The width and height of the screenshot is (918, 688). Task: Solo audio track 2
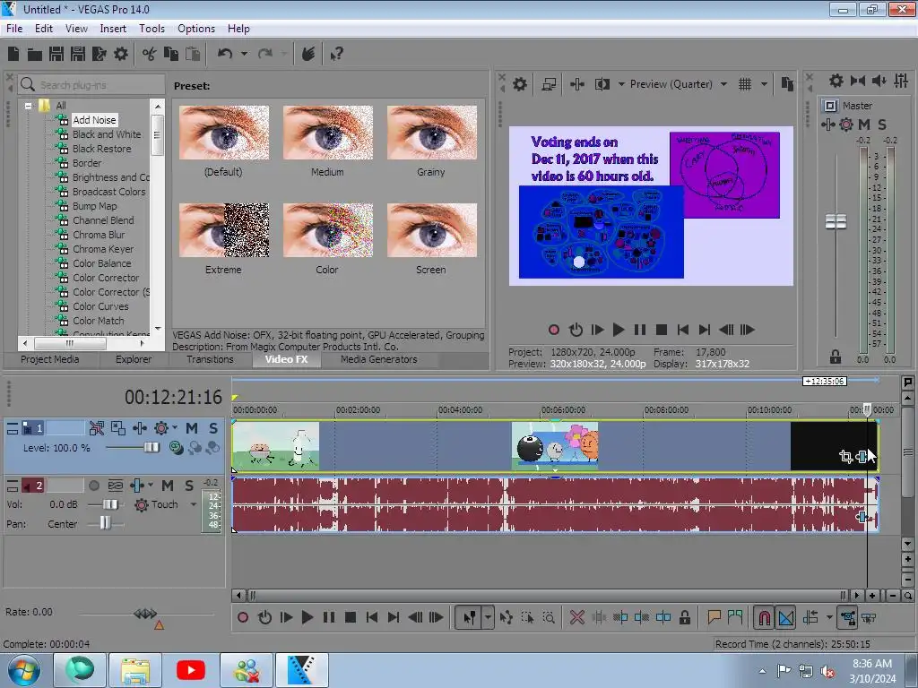coord(189,486)
